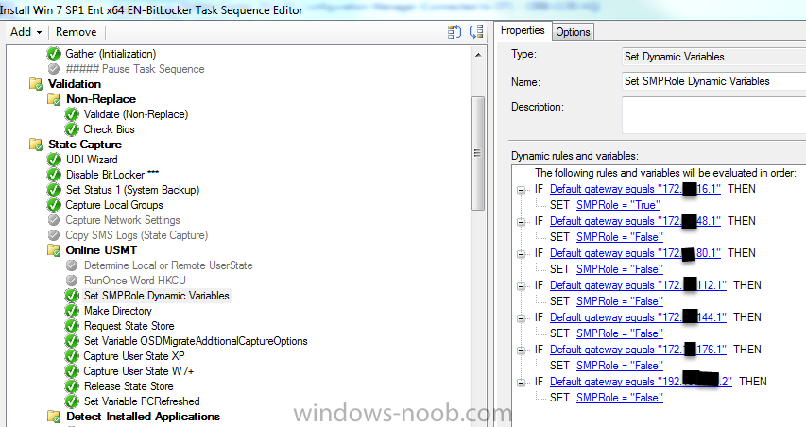806x427 pixels.
Task: Click grey icon beside Determine Local or Remote UserState
Action: (72, 265)
